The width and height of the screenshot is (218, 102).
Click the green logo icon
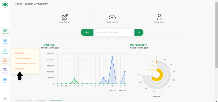5,4
